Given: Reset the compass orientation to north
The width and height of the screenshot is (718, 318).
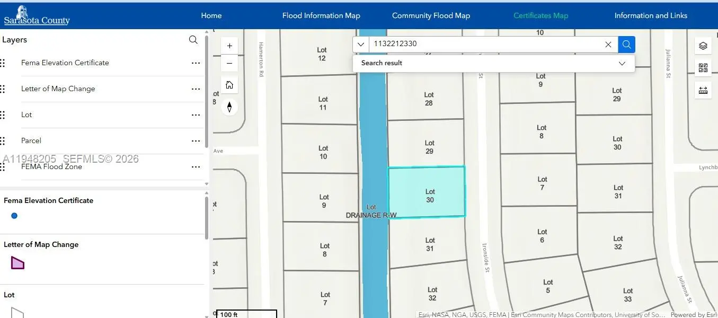Looking at the screenshot, I should [x=229, y=107].
